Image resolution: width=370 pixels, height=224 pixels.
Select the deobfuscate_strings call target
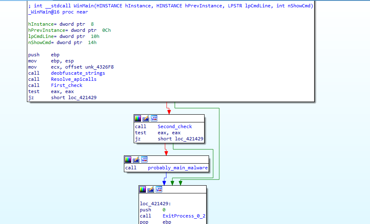click(x=78, y=73)
